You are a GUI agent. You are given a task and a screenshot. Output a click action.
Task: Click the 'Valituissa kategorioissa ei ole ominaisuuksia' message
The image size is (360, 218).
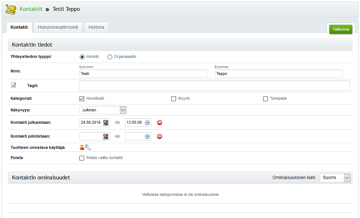pyautogui.click(x=180, y=194)
